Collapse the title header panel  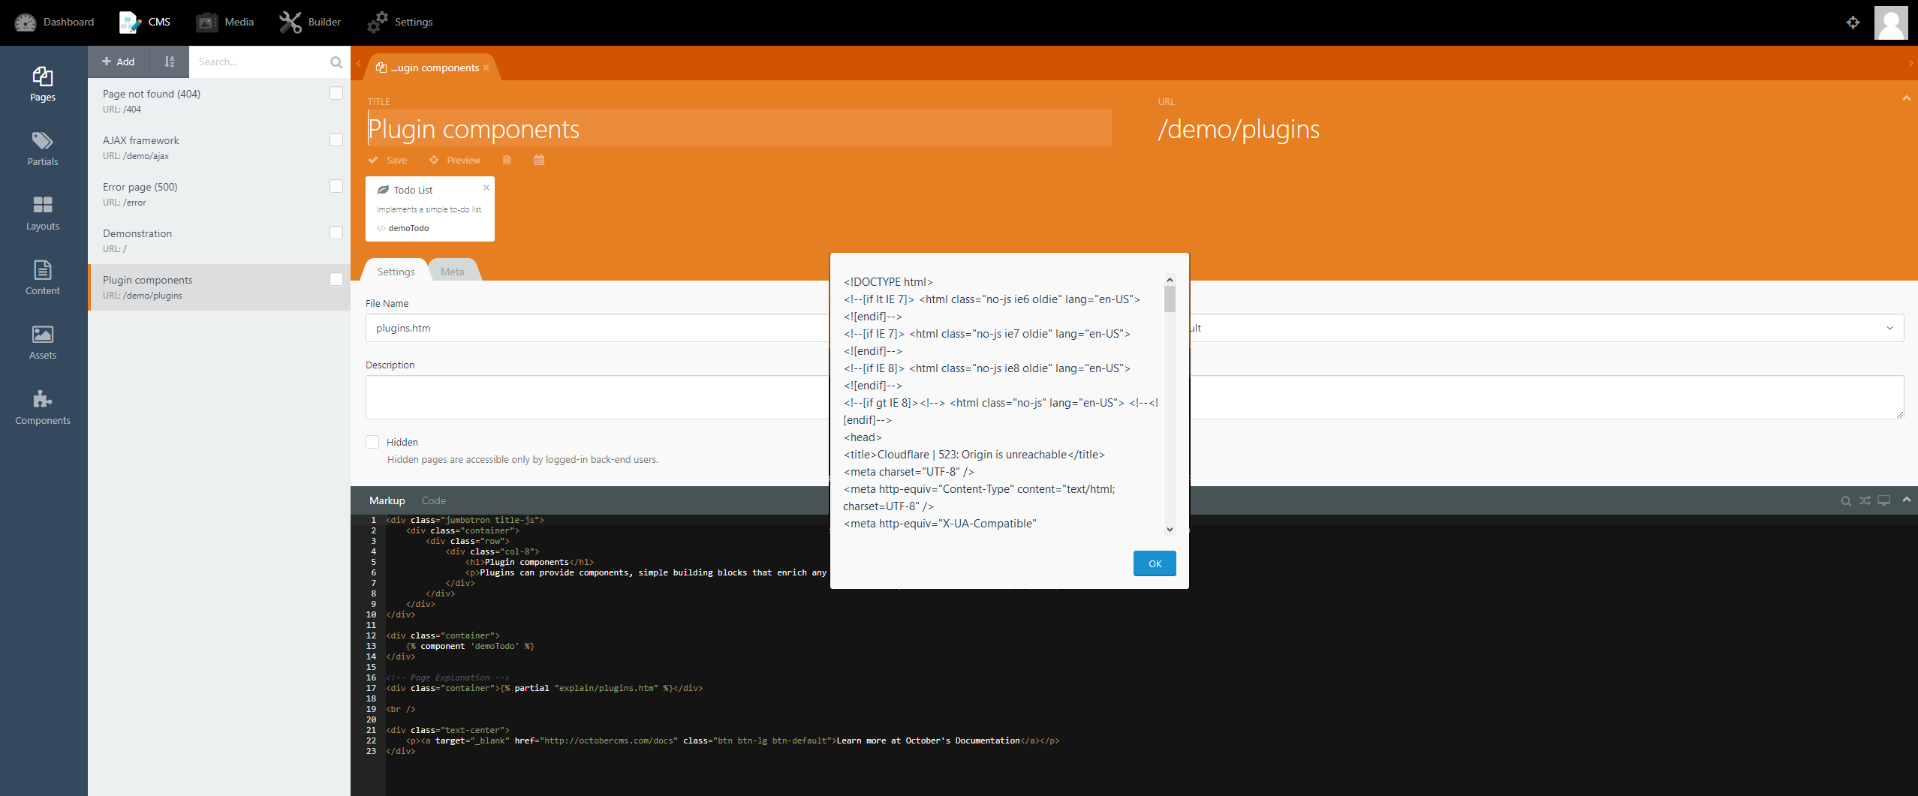(1906, 98)
